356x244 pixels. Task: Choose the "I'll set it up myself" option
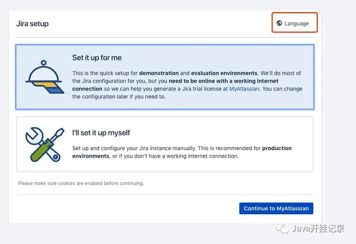[164, 144]
